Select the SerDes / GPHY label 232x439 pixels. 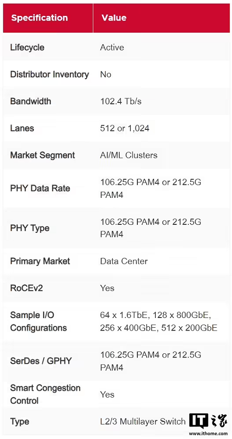41,361
